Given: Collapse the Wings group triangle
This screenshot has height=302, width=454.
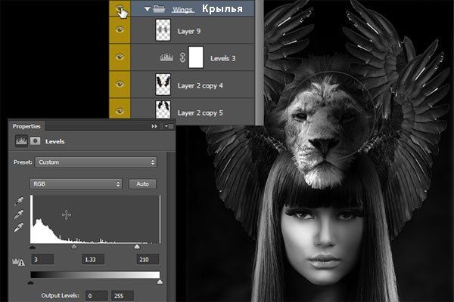Looking at the screenshot, I should coord(147,9).
